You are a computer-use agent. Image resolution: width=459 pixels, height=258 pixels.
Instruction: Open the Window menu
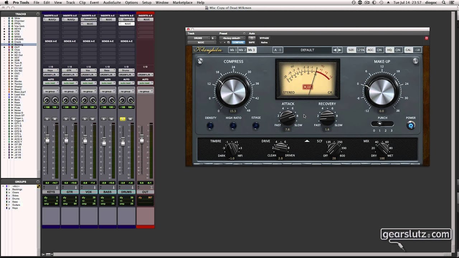click(x=162, y=3)
